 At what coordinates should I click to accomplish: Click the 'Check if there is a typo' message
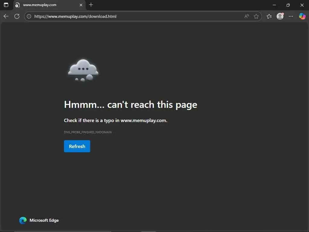click(116, 120)
